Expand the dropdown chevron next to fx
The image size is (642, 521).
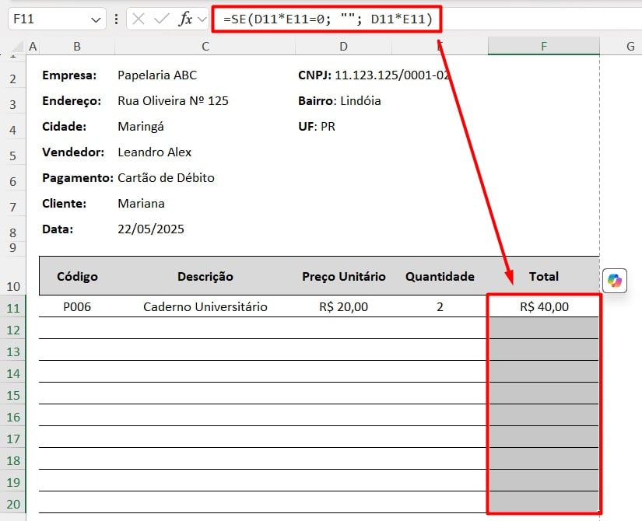pyautogui.click(x=202, y=19)
